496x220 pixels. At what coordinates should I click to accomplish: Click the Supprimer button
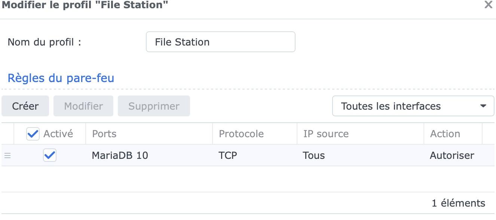(x=154, y=106)
